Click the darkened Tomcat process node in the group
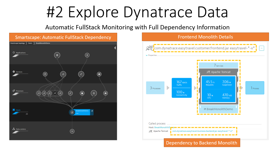275x154 pixels. coord(55,93)
